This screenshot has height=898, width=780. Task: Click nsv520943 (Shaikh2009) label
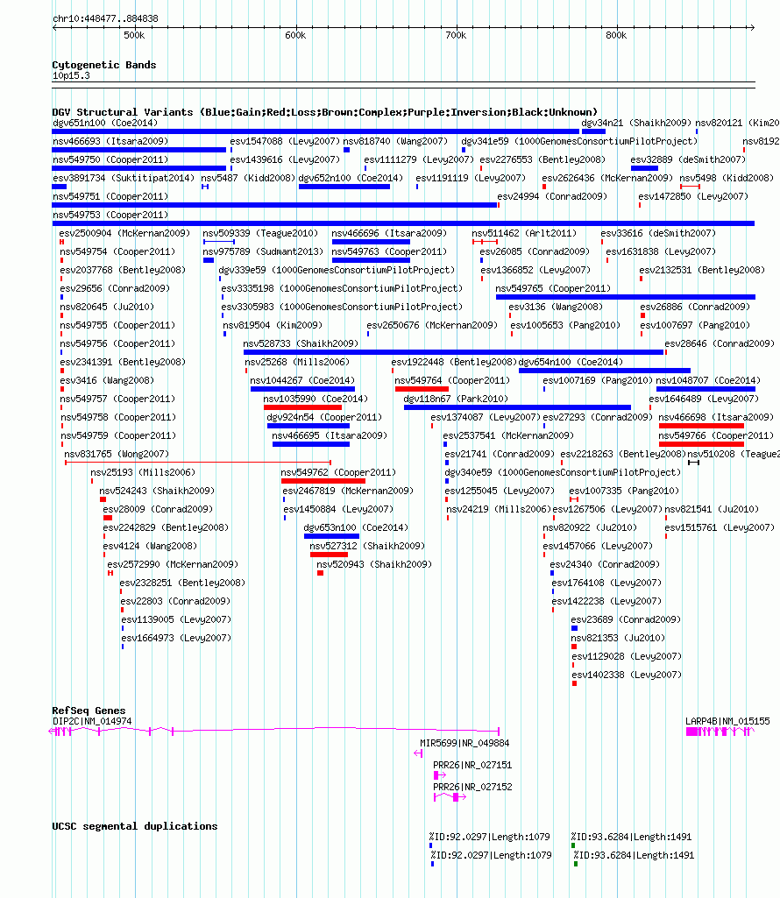click(374, 565)
